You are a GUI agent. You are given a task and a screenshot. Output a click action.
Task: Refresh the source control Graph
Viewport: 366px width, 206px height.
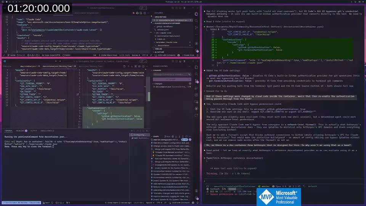(186, 137)
